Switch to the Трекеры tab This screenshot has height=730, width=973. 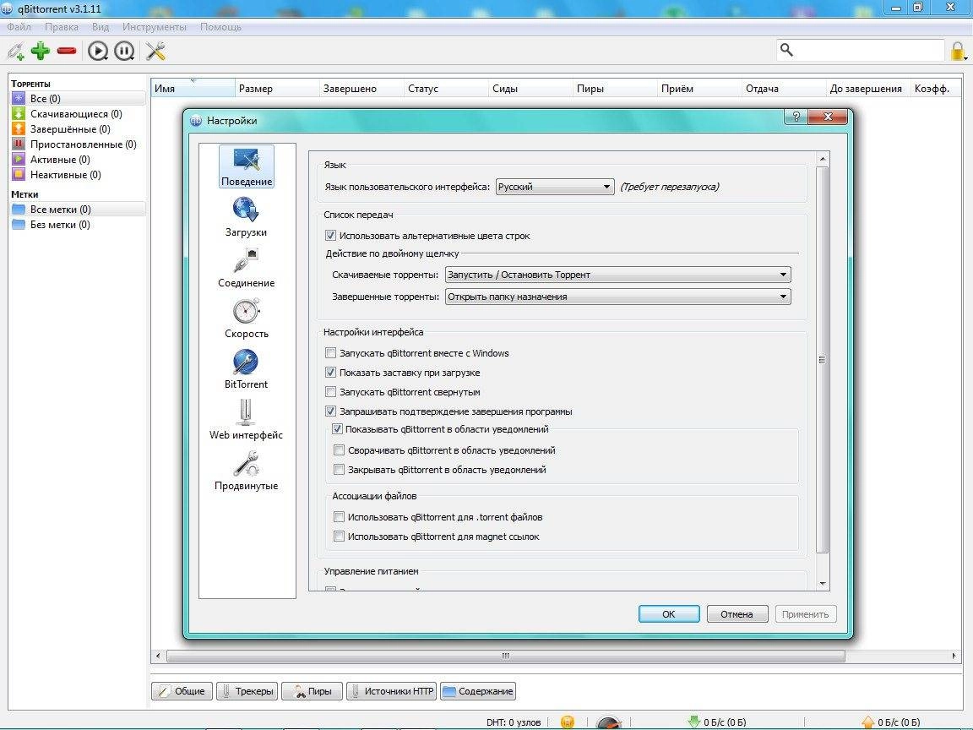pyautogui.click(x=247, y=691)
